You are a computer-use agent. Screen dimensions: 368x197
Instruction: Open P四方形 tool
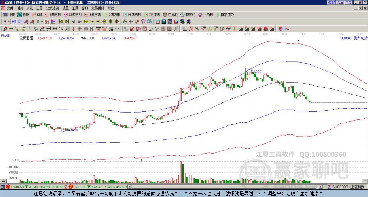click(53, 14)
